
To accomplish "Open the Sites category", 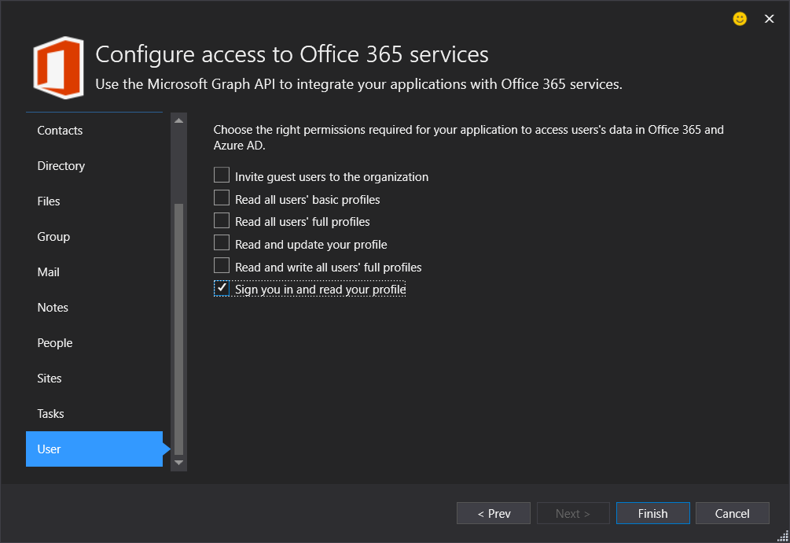I will tap(50, 379).
